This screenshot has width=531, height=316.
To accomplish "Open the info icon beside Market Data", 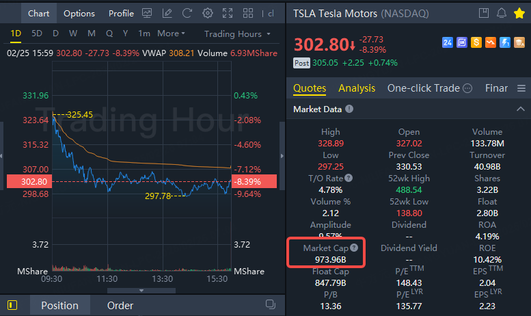I will 349,109.
